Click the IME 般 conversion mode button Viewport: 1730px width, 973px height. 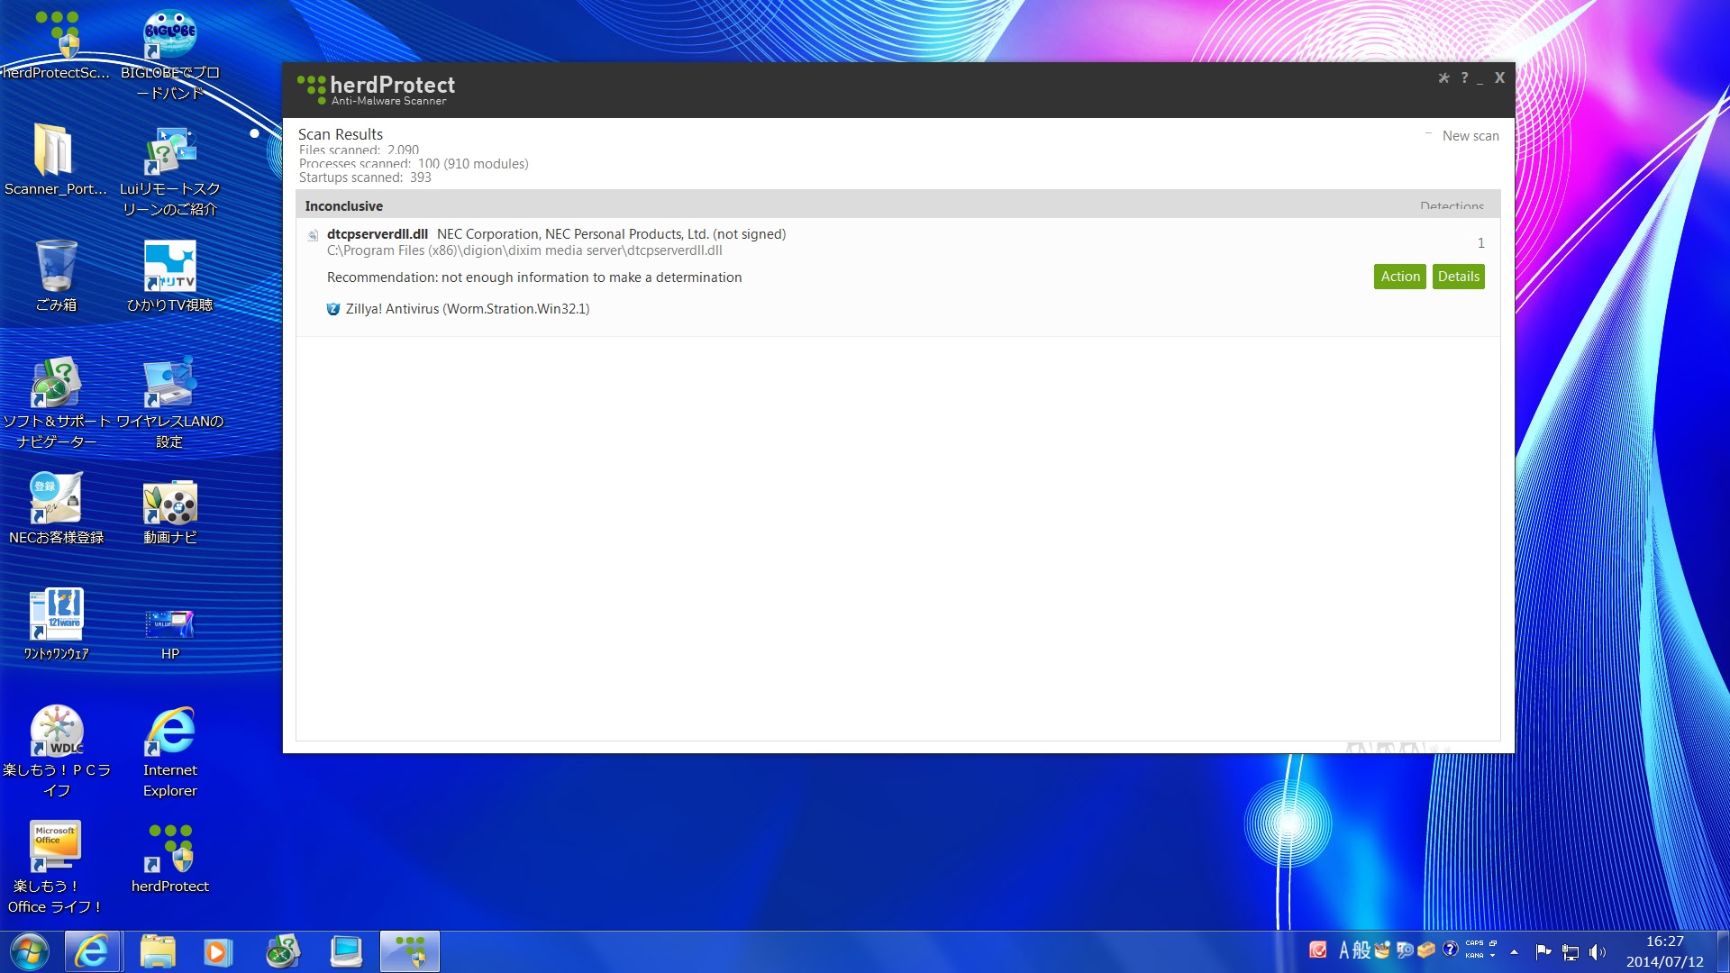pyautogui.click(x=1361, y=950)
